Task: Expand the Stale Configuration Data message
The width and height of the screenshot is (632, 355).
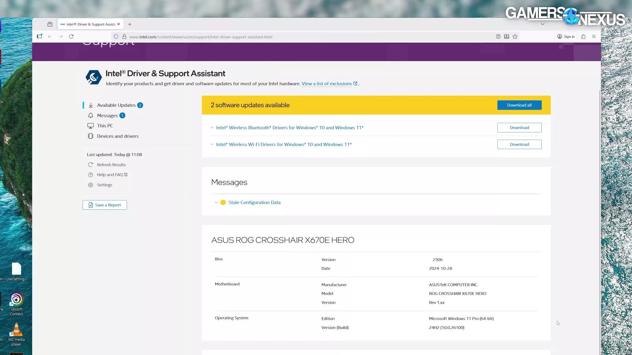Action: [x=216, y=203]
